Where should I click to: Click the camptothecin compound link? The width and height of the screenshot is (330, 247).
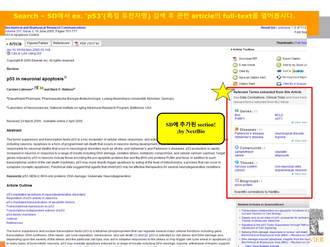click(x=244, y=152)
